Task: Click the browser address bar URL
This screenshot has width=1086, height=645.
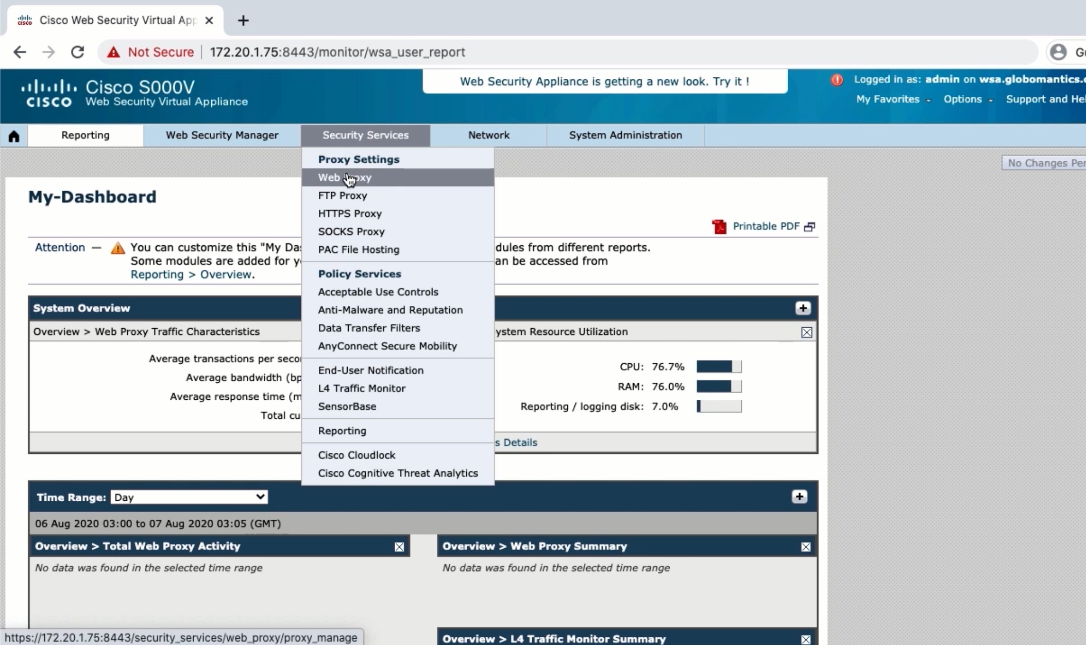Action: point(337,52)
